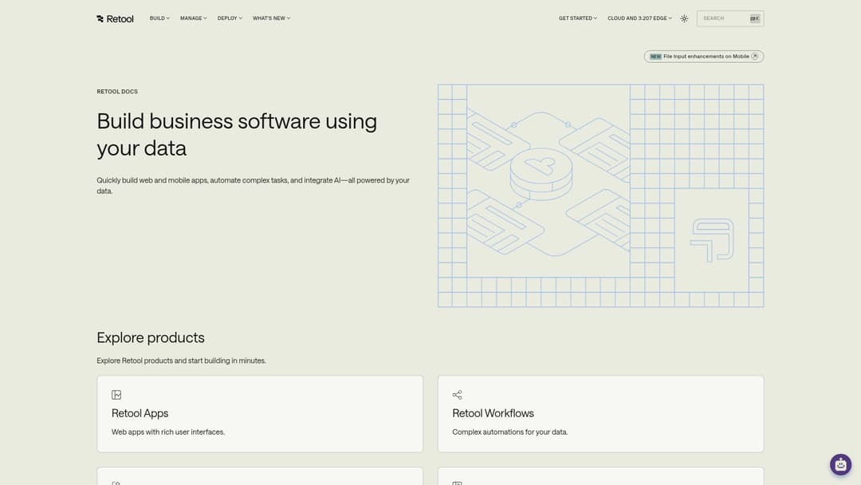Click the Explore products heading
Image resolution: width=861 pixels, height=485 pixels.
click(x=151, y=337)
